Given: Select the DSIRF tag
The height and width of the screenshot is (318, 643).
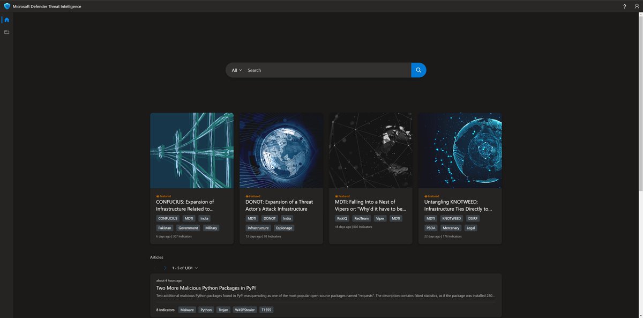Looking at the screenshot, I should [473, 218].
